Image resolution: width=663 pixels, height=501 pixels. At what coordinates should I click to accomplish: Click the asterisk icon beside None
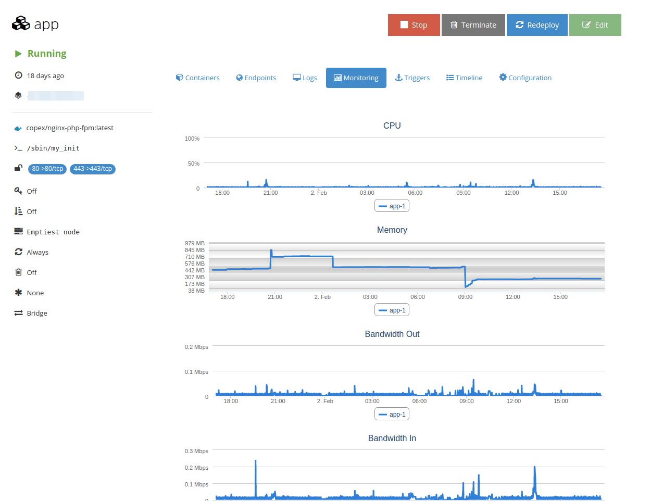click(18, 293)
